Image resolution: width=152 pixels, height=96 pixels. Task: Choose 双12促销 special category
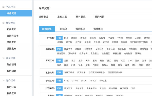113,89
